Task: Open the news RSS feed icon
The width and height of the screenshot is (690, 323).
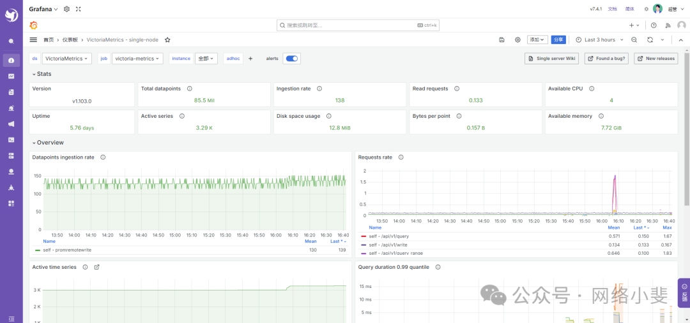Action: [668, 25]
